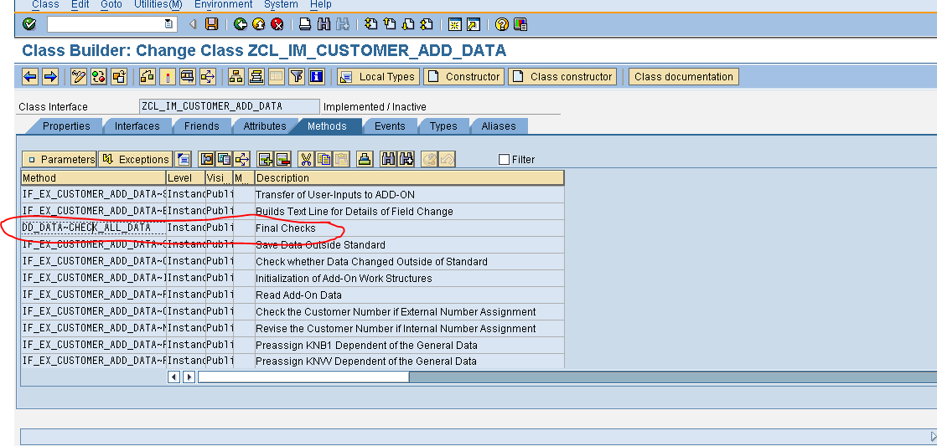
Task: Cancel with the red X icon
Action: click(277, 24)
